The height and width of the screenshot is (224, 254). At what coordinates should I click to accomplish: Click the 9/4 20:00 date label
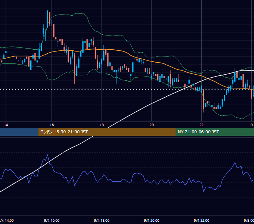click(x=152, y=220)
